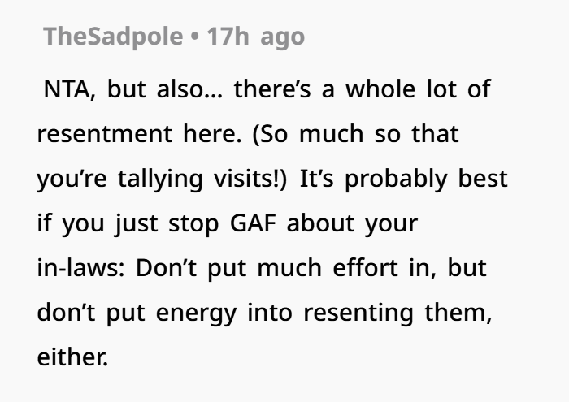The image size is (569, 402).
Task: Click the word resenting in comment
Action: 358,313
